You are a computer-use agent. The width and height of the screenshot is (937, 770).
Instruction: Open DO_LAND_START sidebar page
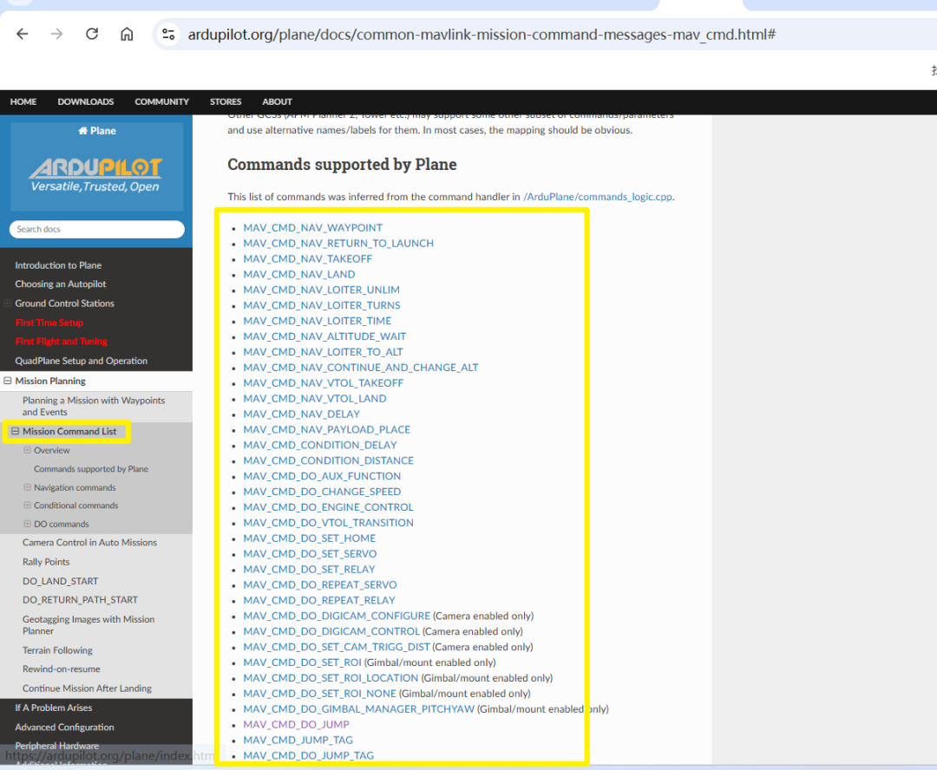click(x=61, y=581)
